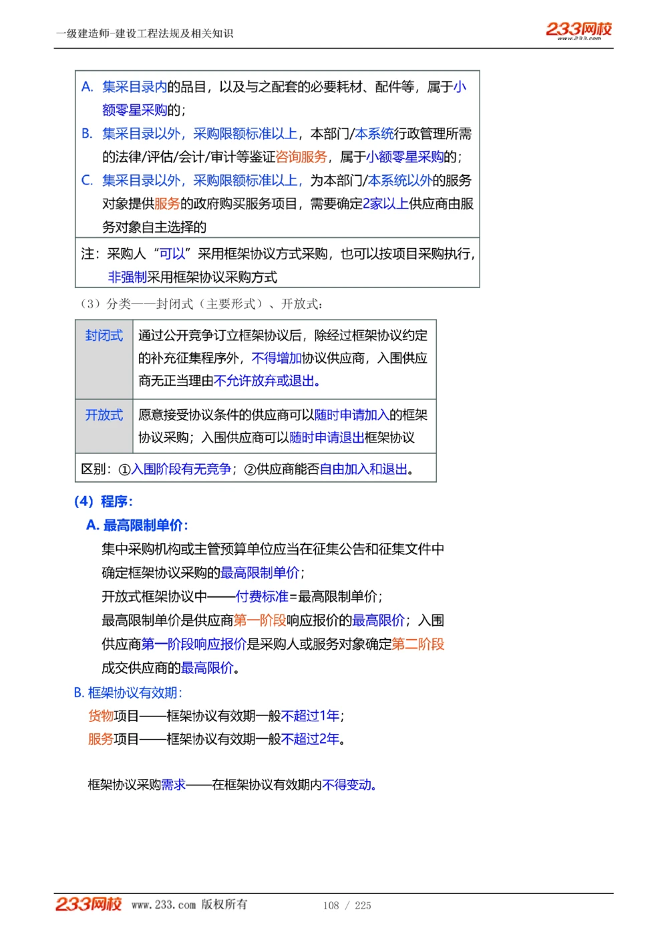Select the 开放式 cell in the table
The width and height of the screenshot is (668, 946).
pos(104,415)
